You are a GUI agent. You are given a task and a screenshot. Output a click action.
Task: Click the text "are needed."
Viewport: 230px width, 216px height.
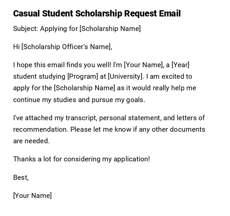[x=31, y=141]
